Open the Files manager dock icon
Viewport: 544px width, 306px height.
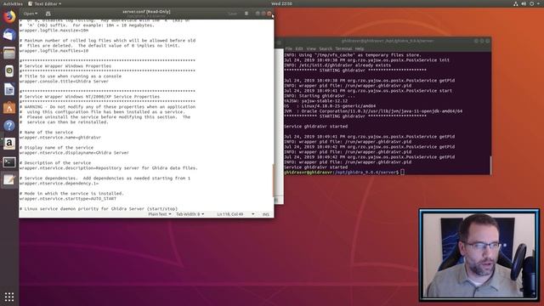[x=9, y=53]
